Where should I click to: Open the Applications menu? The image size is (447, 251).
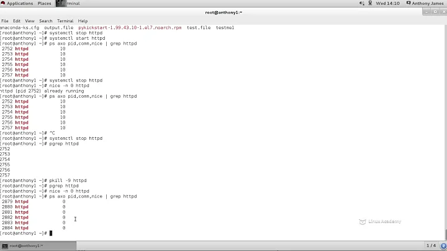coord(17,4)
